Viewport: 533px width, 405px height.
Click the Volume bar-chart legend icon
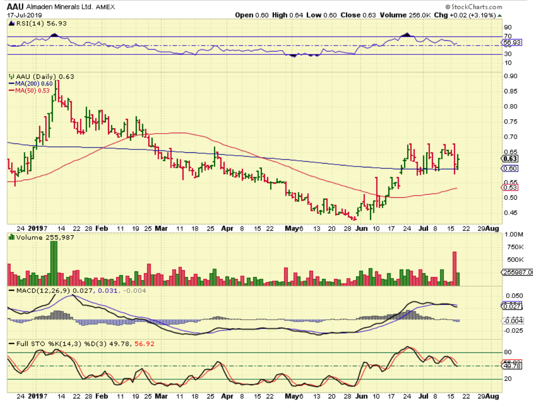[x=11, y=237]
